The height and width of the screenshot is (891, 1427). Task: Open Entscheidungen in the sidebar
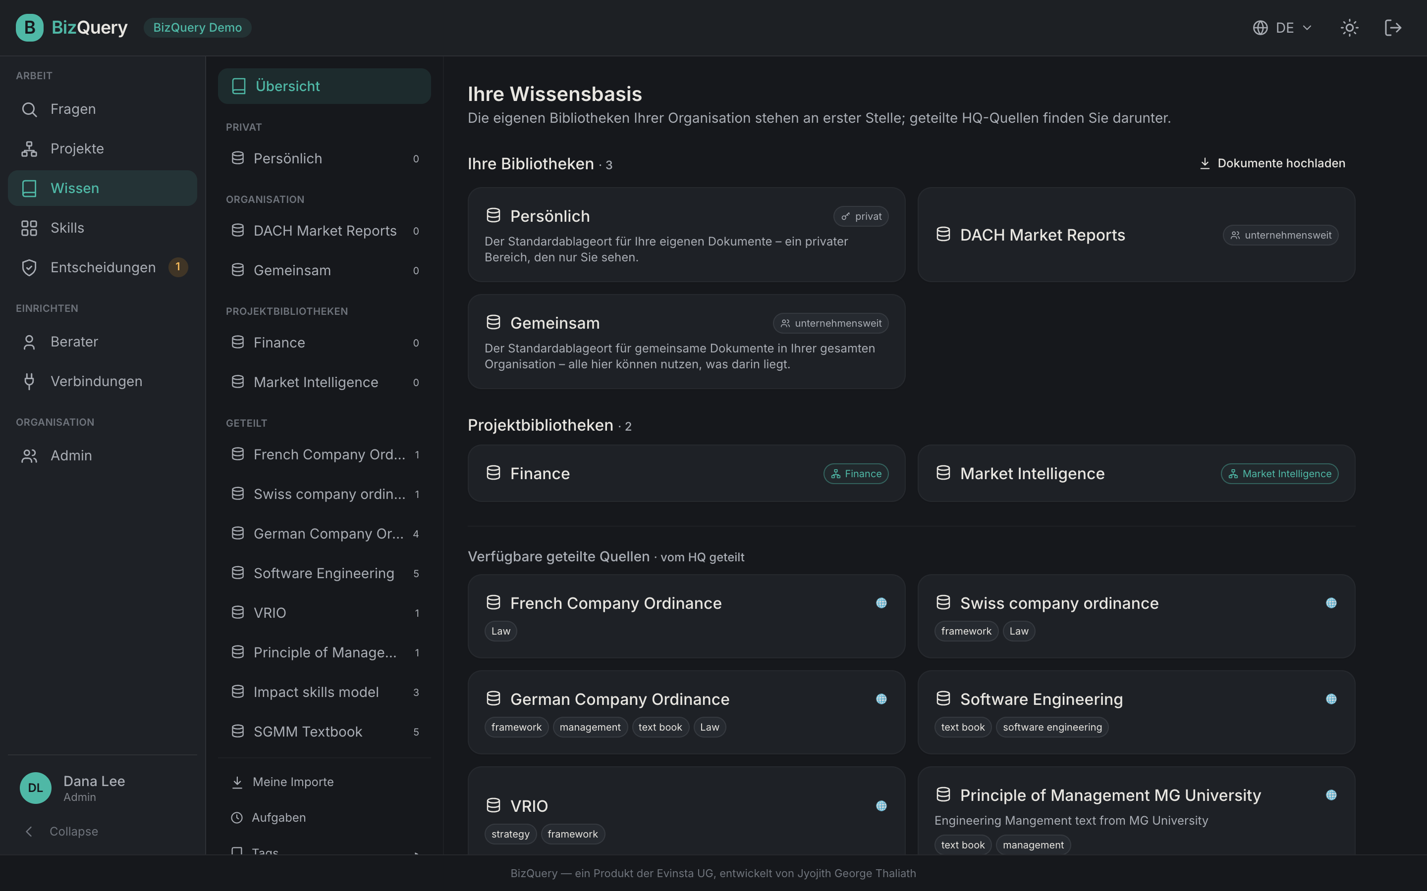coord(103,267)
